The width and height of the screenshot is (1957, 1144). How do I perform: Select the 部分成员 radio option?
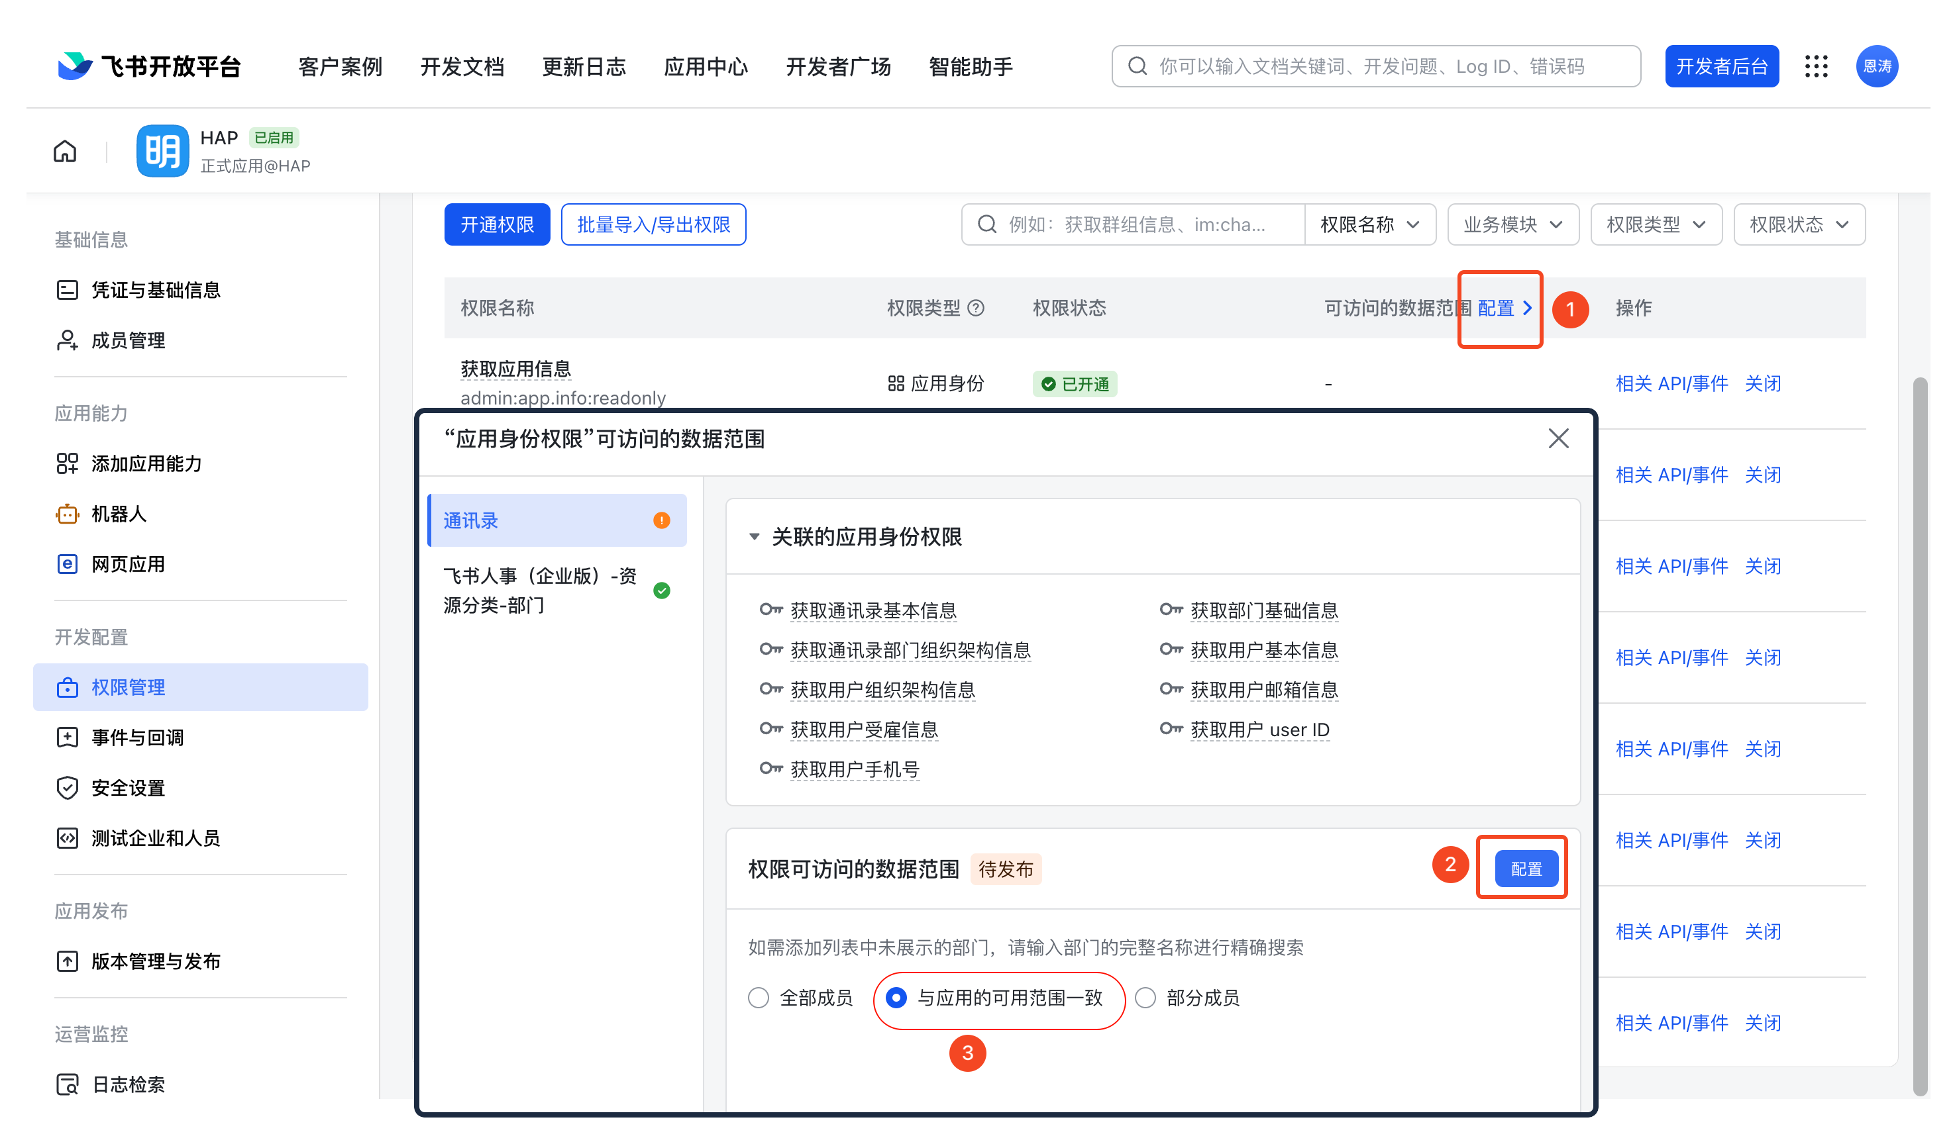click(x=1145, y=998)
